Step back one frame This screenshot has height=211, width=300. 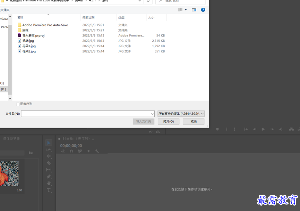pyautogui.click(x=255, y=129)
